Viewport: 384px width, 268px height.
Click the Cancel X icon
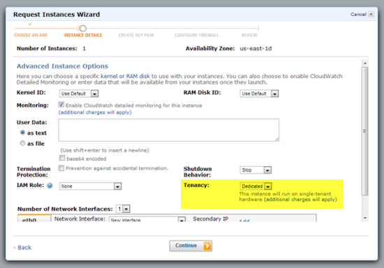371,14
